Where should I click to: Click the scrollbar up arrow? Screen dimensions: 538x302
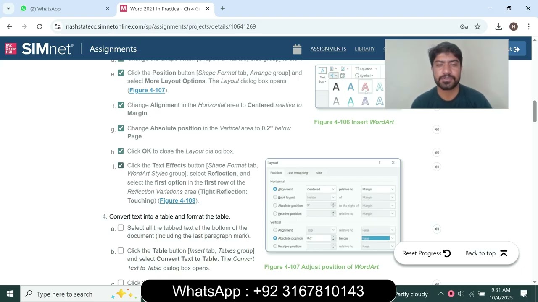coord(535,40)
